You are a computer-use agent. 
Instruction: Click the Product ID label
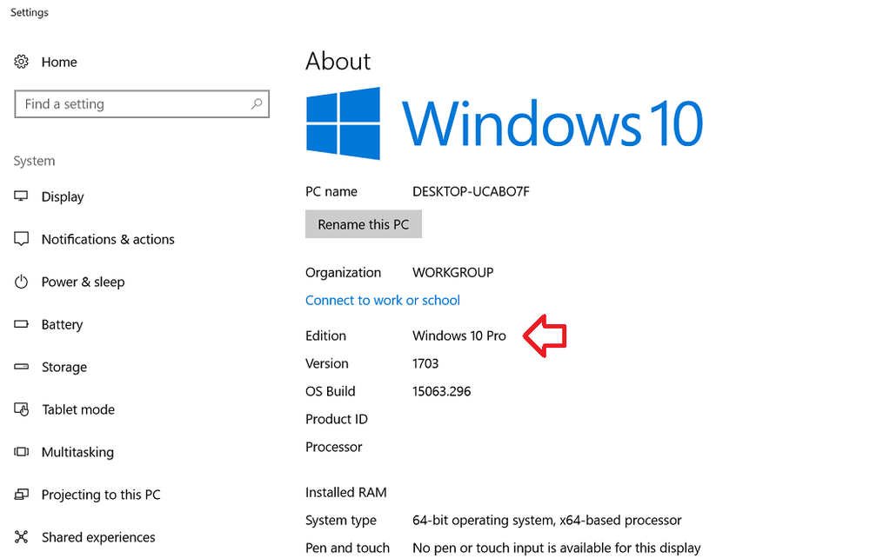[x=336, y=419]
